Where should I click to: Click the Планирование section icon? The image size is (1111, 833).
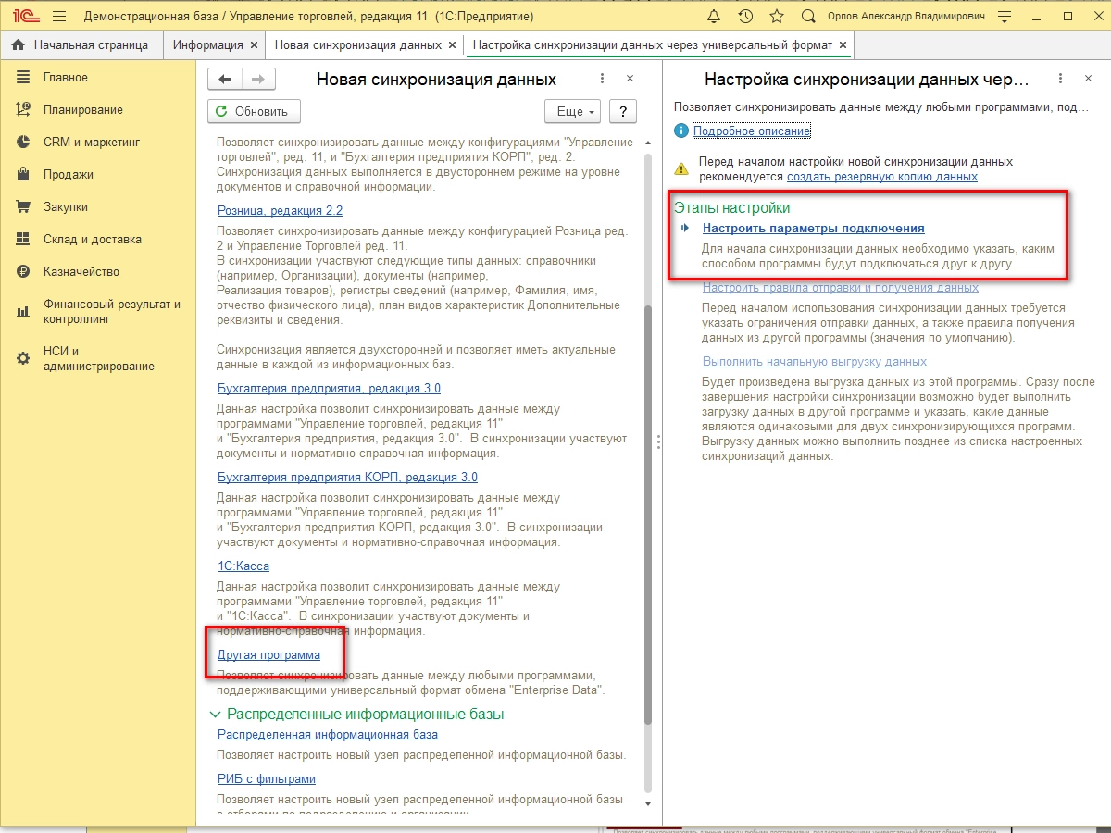pos(24,109)
